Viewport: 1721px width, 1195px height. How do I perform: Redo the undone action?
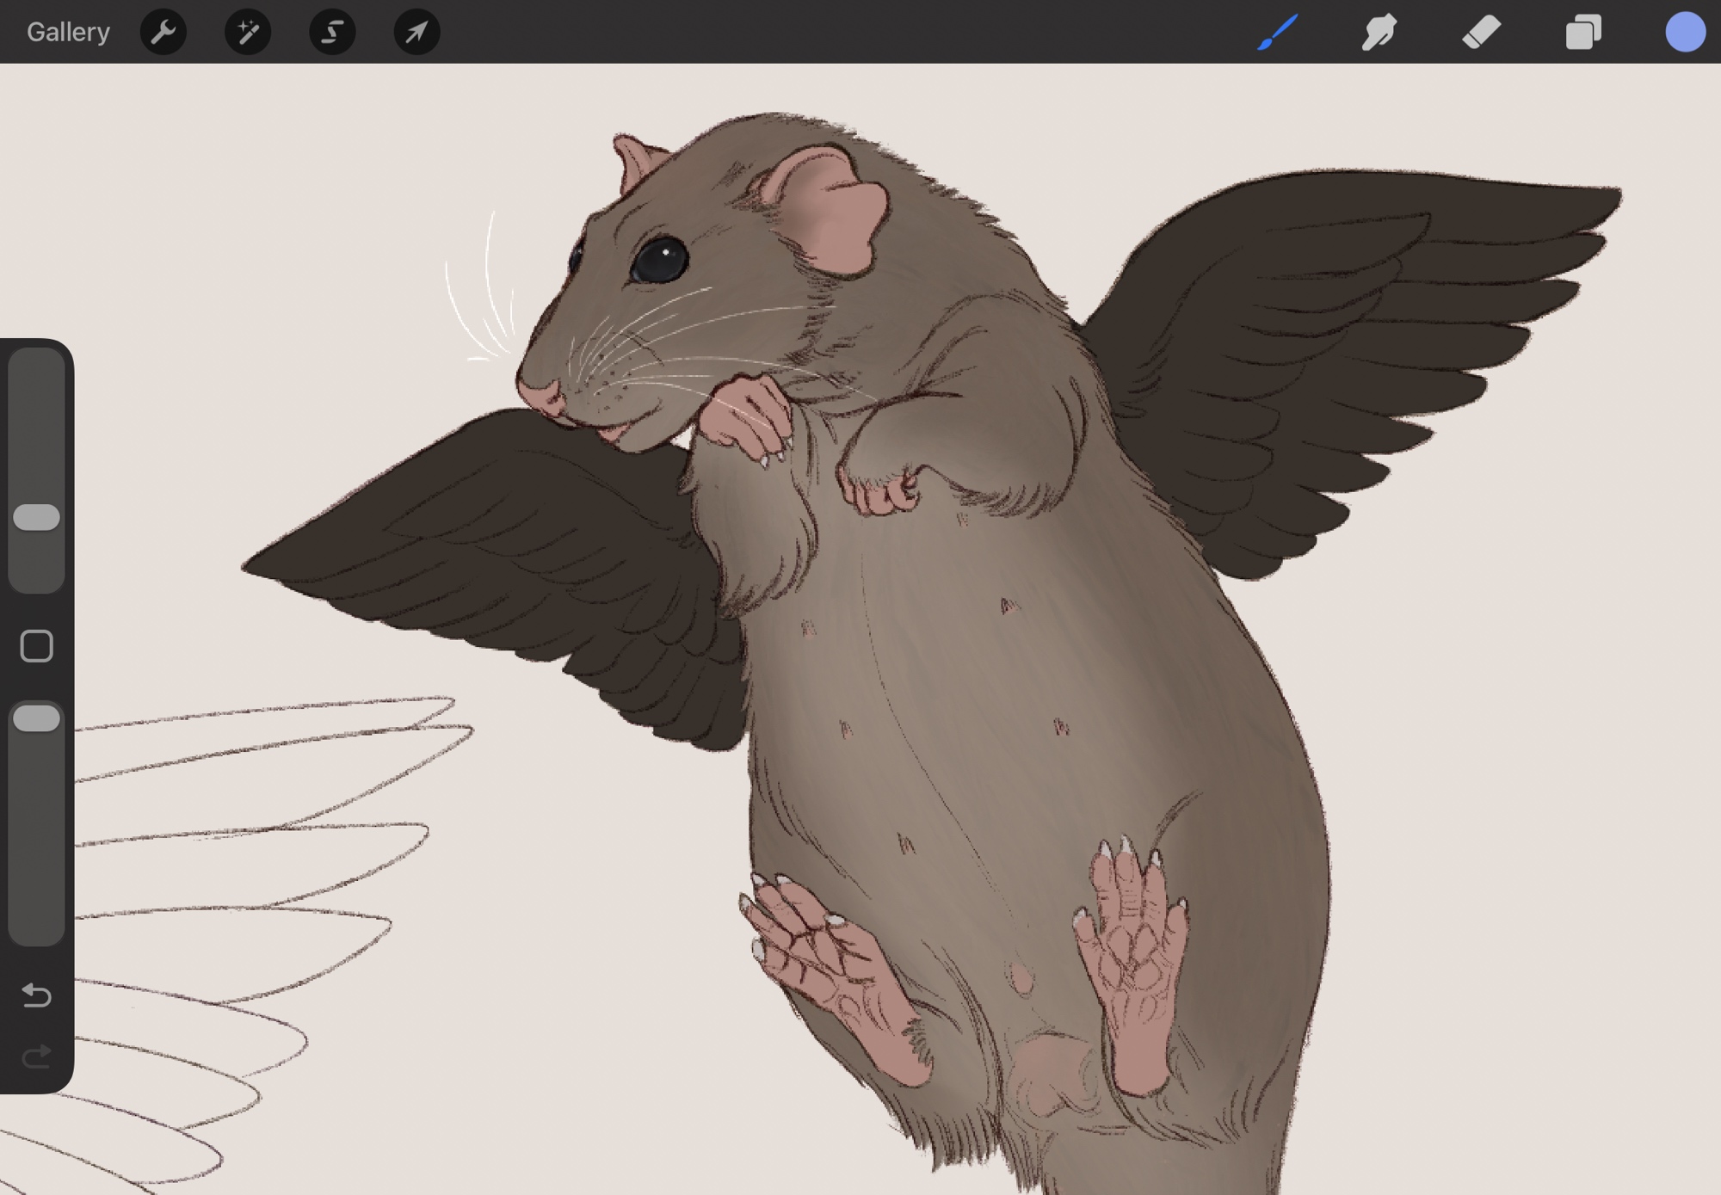pos(36,1056)
